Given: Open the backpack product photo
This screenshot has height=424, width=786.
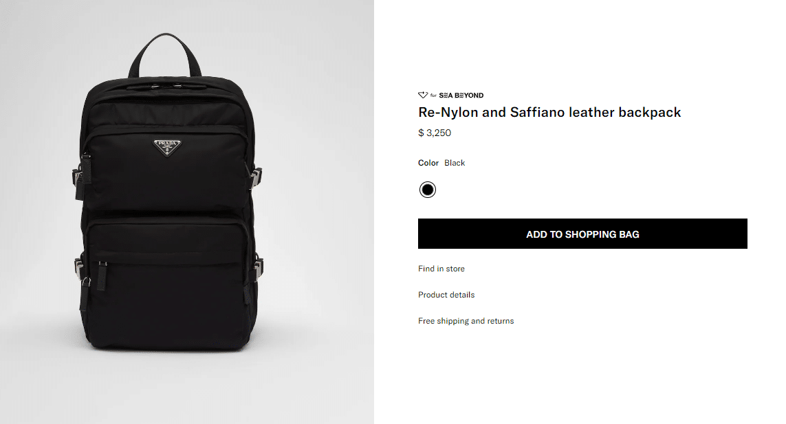Looking at the screenshot, I should click(187, 212).
